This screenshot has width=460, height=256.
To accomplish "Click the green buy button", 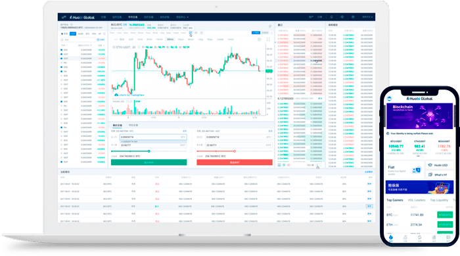I will coord(149,163).
